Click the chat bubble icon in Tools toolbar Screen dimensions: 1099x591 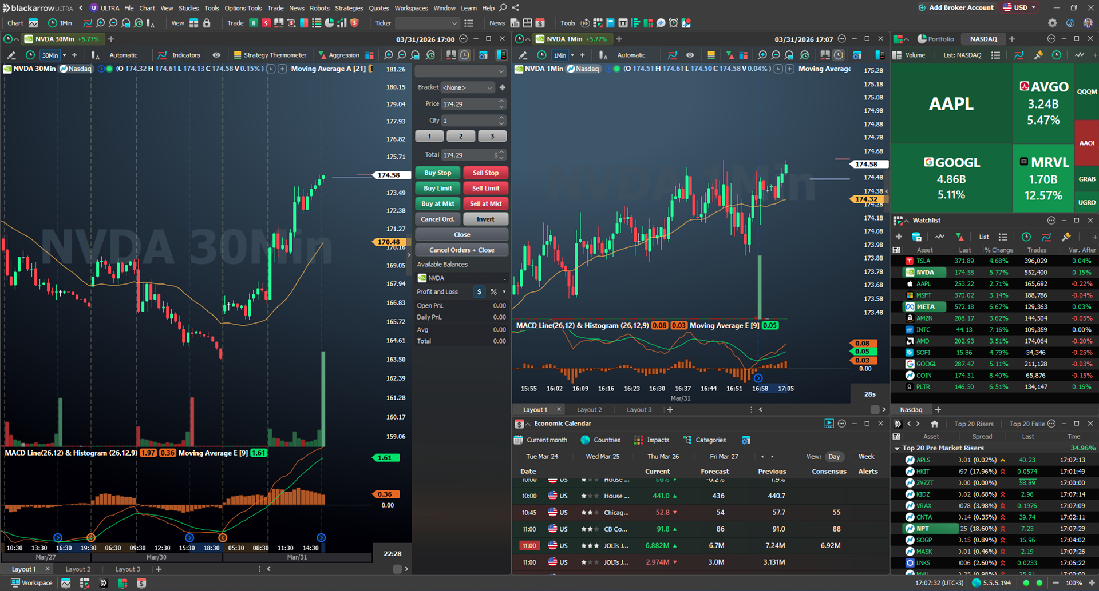[x=661, y=23]
